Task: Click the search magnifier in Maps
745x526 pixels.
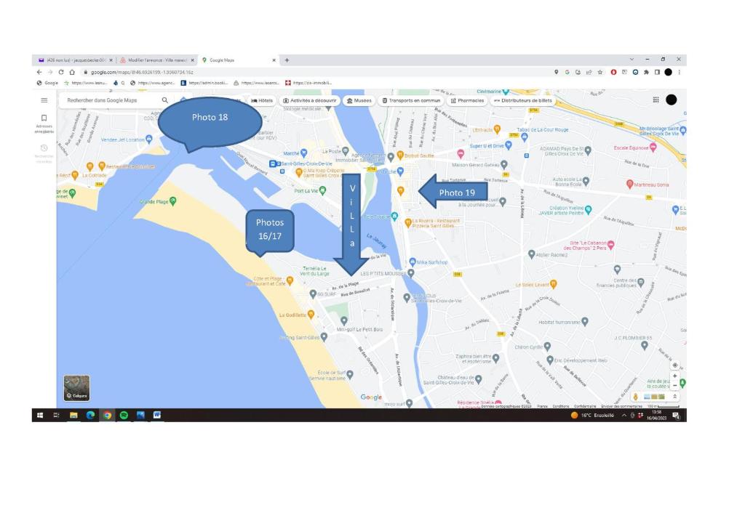Action: pos(165,100)
